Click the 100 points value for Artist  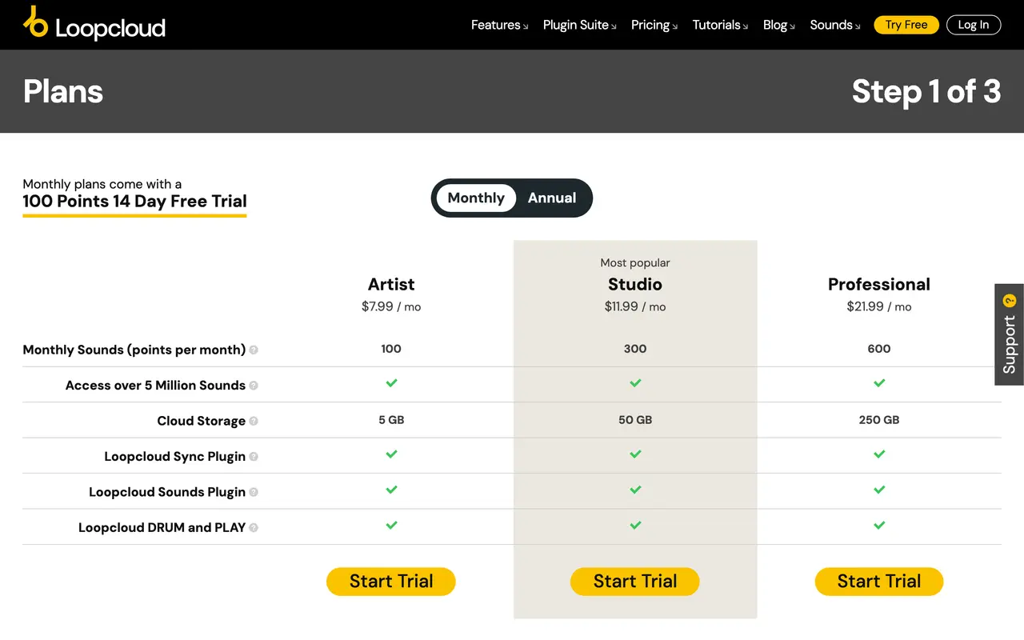click(391, 349)
